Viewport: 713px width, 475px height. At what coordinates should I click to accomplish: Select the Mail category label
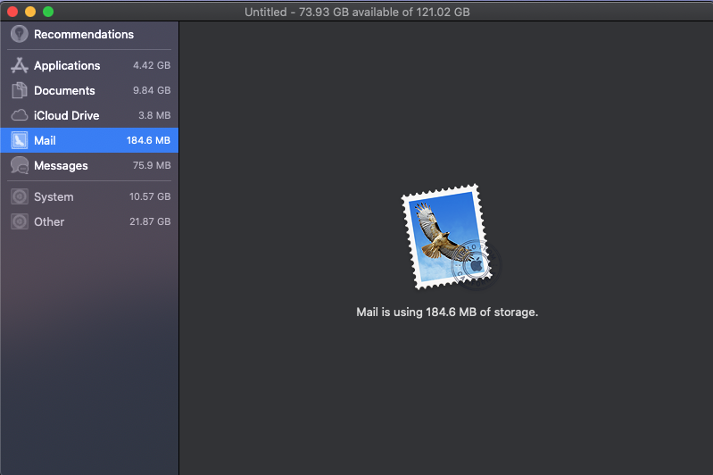[x=45, y=140]
